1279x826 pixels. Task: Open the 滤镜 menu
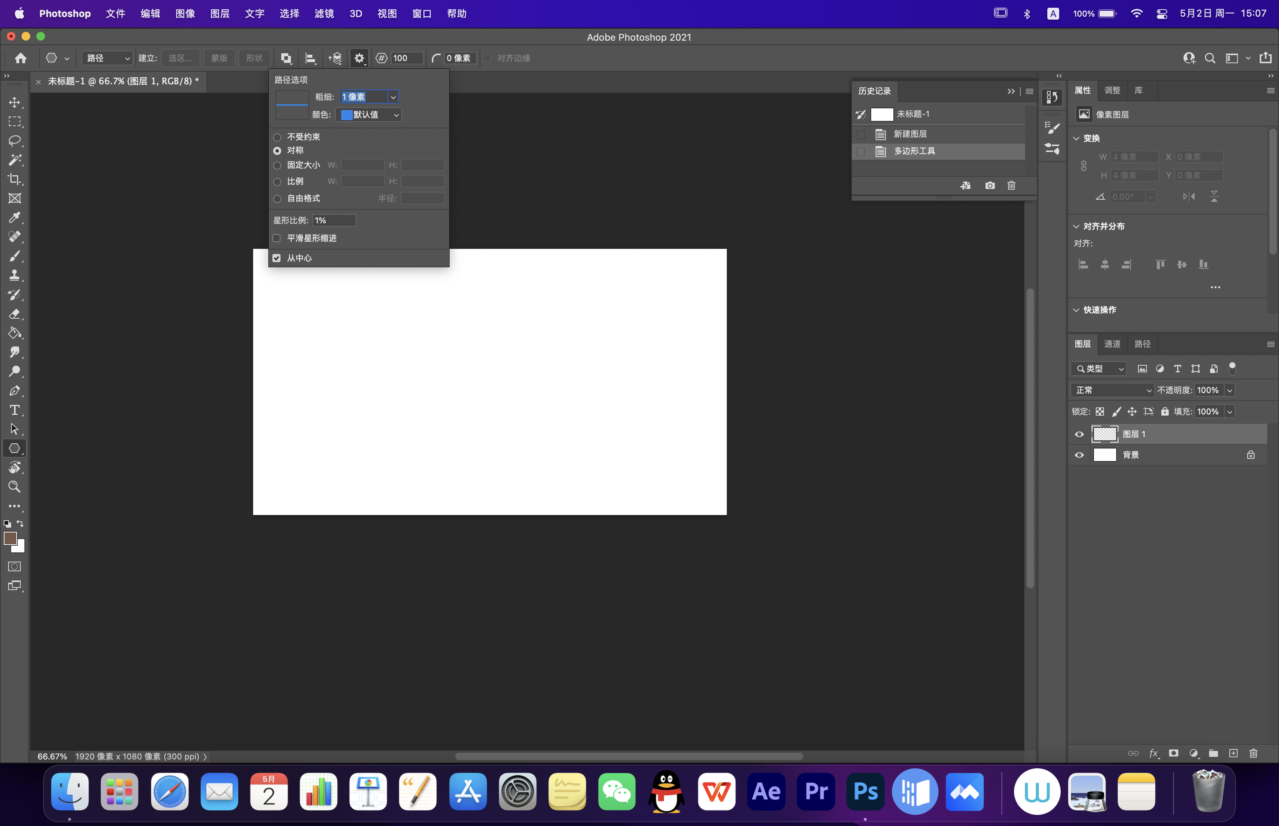click(324, 13)
